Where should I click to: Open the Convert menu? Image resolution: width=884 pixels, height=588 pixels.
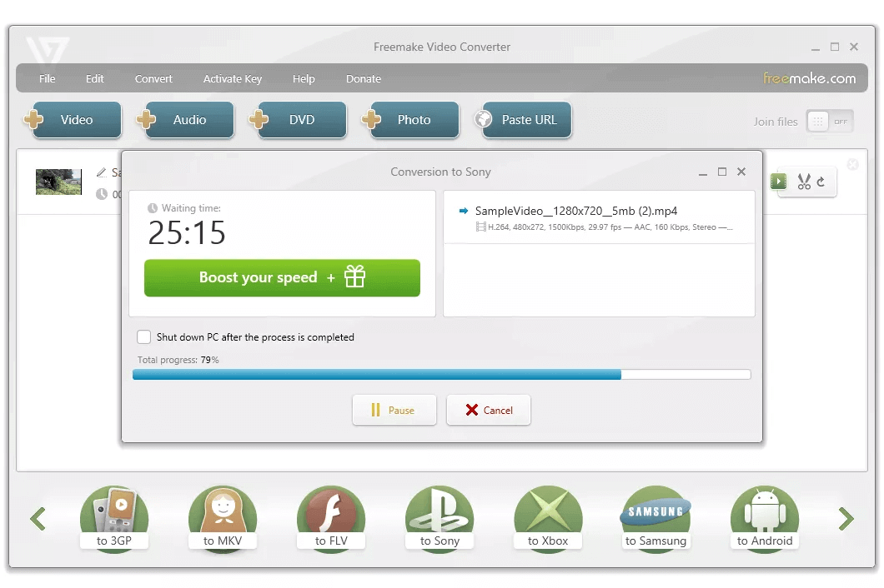coord(153,79)
